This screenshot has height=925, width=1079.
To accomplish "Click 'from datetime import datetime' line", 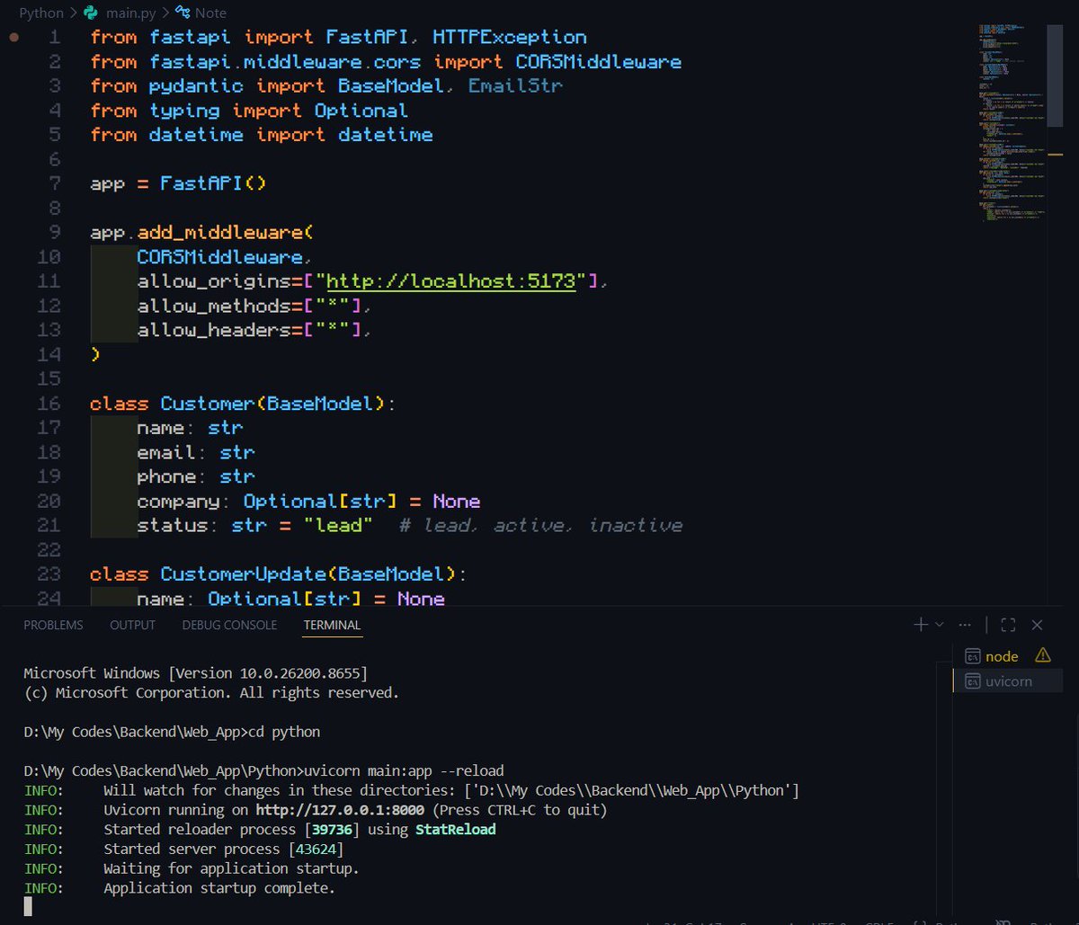I will tap(262, 135).
